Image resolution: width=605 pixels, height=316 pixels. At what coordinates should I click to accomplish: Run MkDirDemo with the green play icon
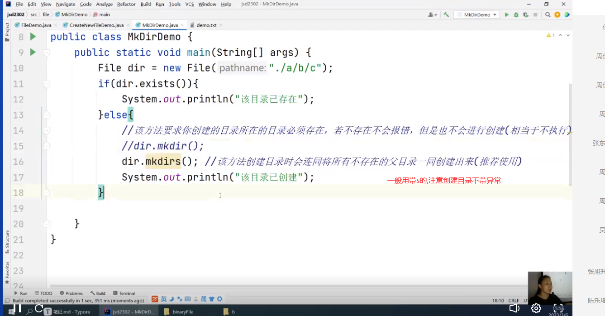click(507, 14)
